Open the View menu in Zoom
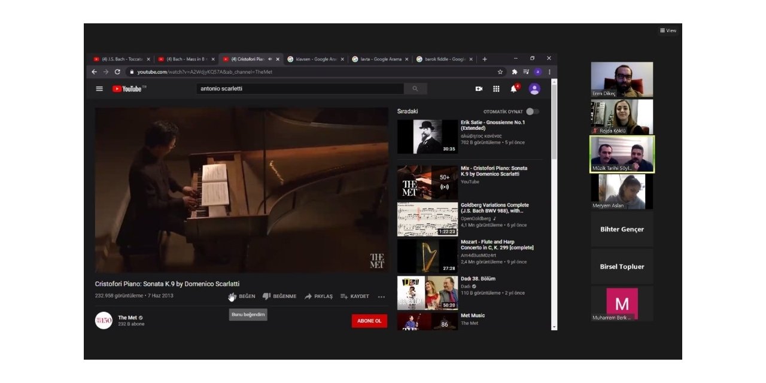The width and height of the screenshot is (766, 383). pyautogui.click(x=667, y=30)
